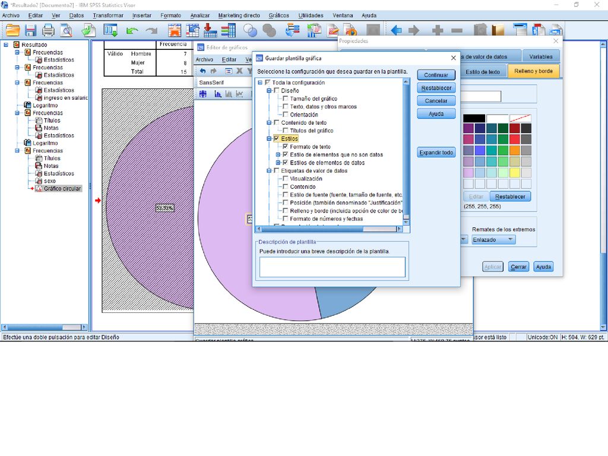Click the brown book icon in toolbar
Screen dimensions: 608x456
coord(498,30)
